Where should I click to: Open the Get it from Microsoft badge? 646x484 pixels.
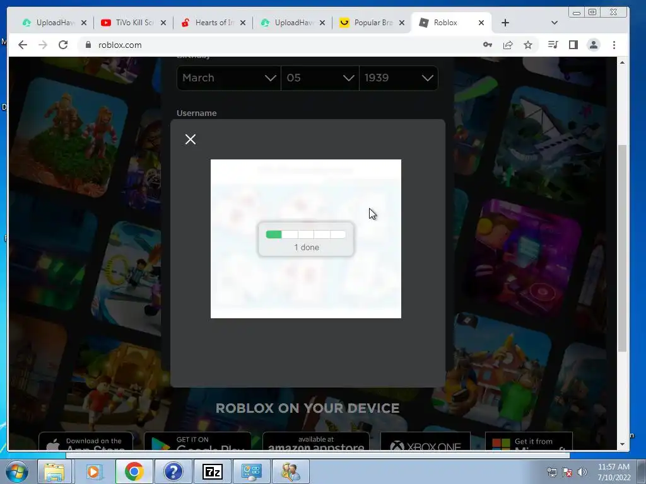coord(529,441)
